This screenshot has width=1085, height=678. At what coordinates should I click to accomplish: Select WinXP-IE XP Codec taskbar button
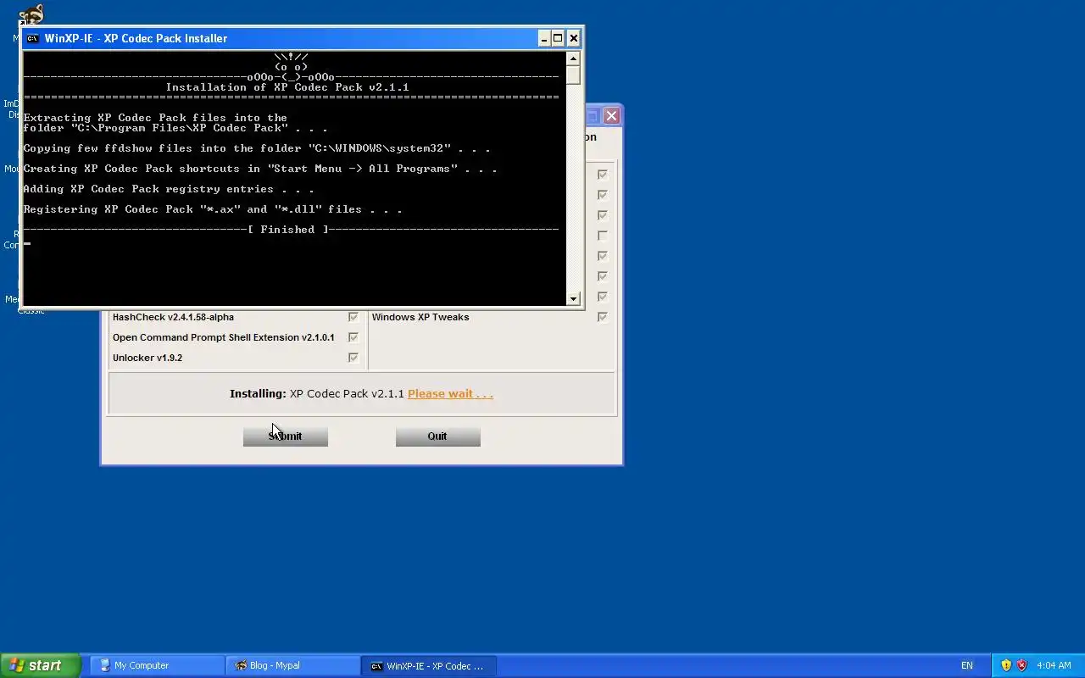point(428,665)
